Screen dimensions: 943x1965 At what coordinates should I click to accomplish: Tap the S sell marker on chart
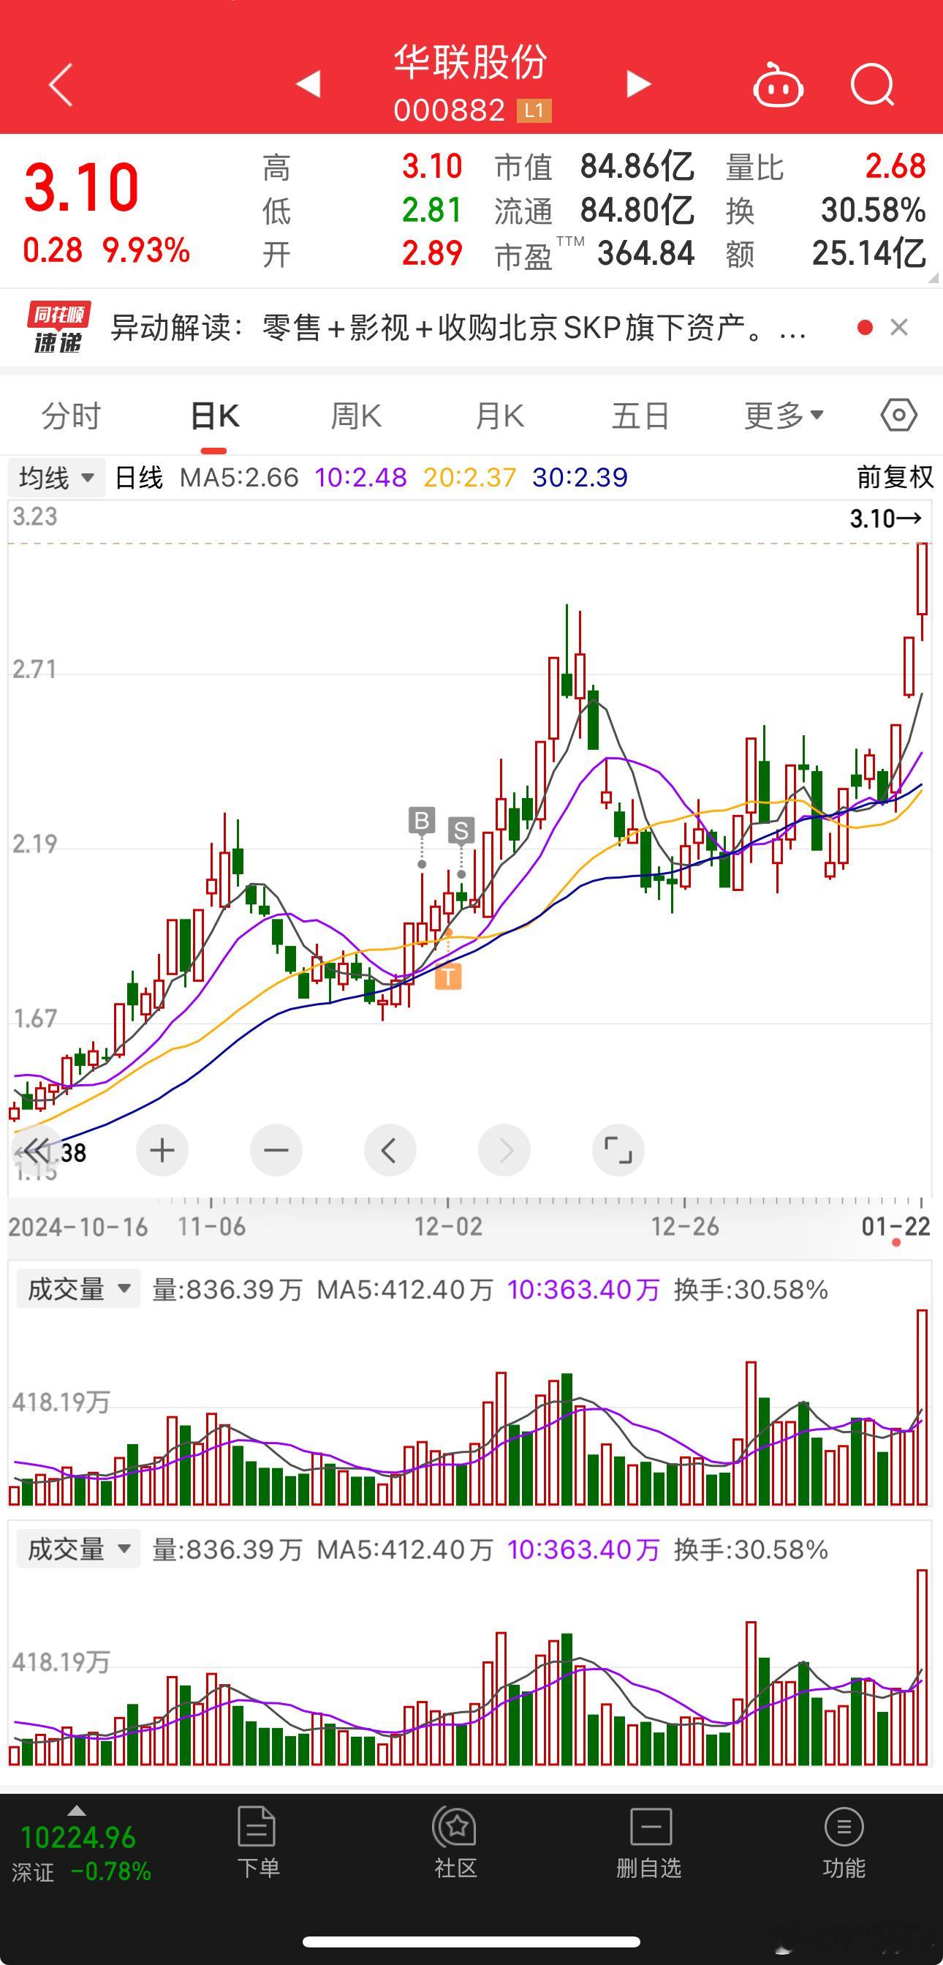(461, 830)
